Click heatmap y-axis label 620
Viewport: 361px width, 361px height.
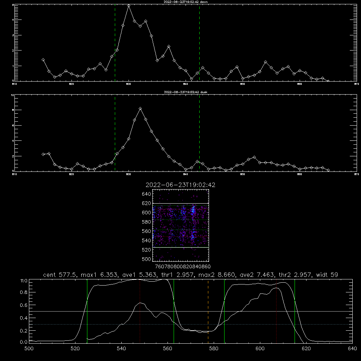[x=147, y=203]
